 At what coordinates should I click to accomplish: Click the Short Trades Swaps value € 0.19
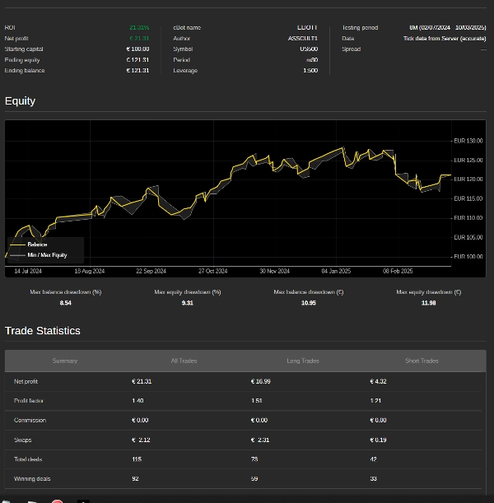click(x=378, y=440)
